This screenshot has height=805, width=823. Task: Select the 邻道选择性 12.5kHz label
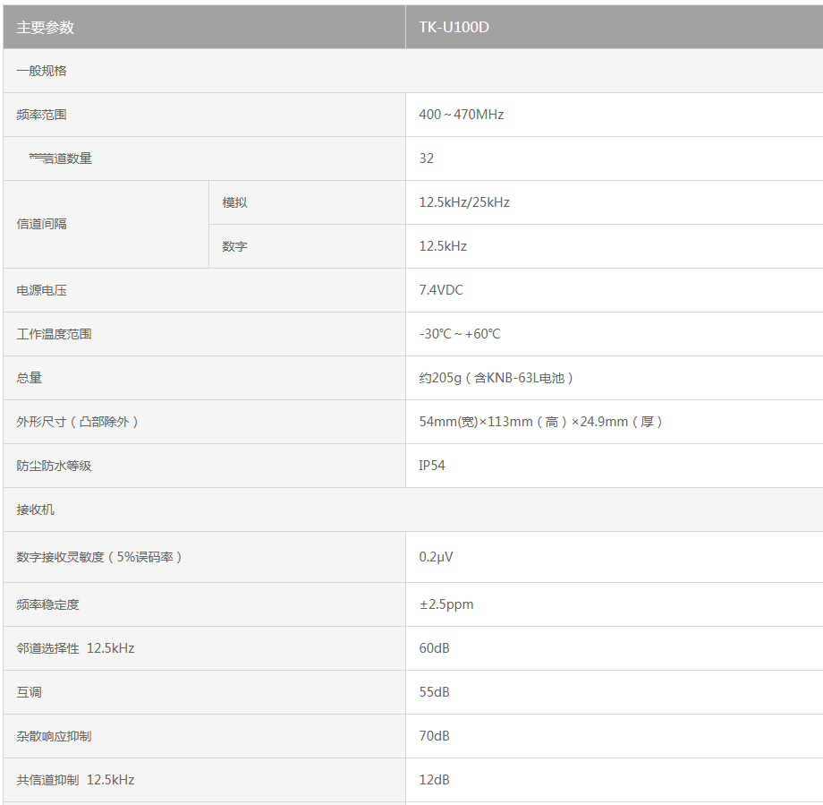pyautogui.click(x=75, y=648)
